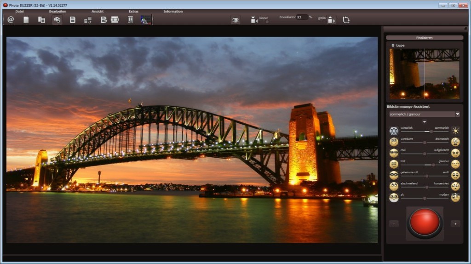Click the copy pages icon in the toolbar

coord(41,19)
